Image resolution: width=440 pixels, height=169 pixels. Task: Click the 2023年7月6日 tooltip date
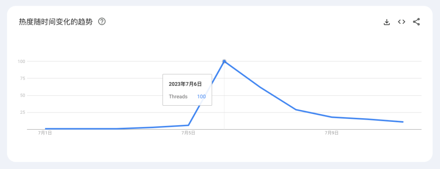tap(185, 84)
